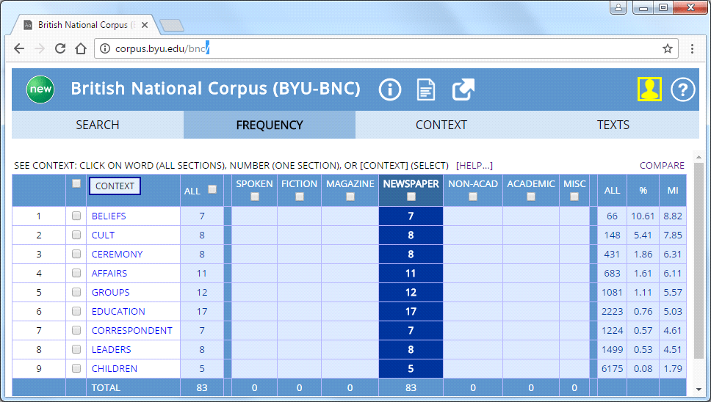Click the COMPARE link

pyautogui.click(x=662, y=166)
